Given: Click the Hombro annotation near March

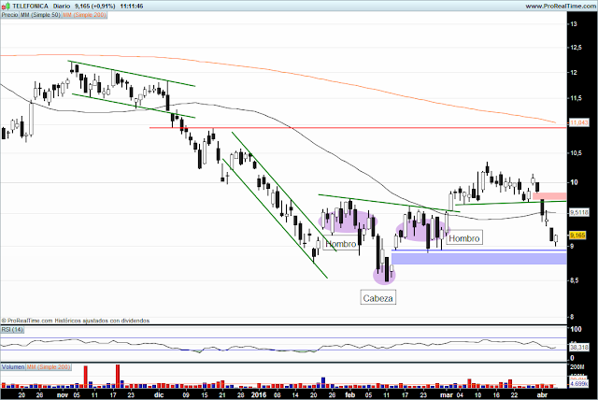Looking at the screenshot, I should coord(464,238).
